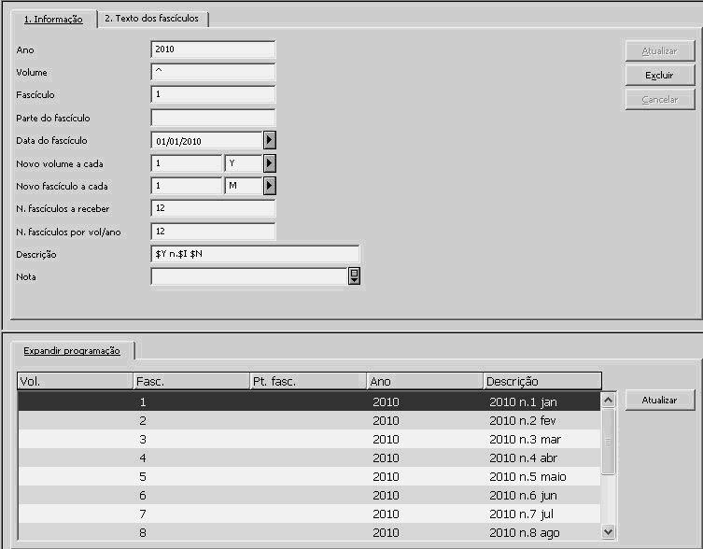Open the Expandir programação tab
Image resolution: width=703 pixels, height=549 pixels.
[72, 351]
